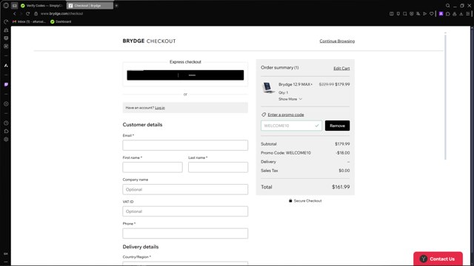Click the Delivery details heading
The image size is (474, 266).
tap(141, 247)
